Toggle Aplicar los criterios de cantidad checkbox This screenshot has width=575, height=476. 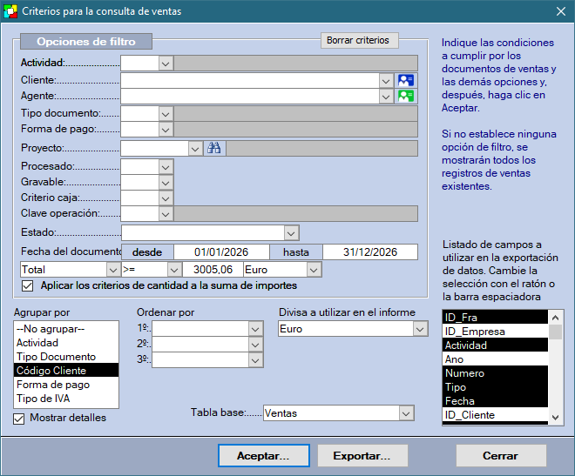[x=27, y=285]
